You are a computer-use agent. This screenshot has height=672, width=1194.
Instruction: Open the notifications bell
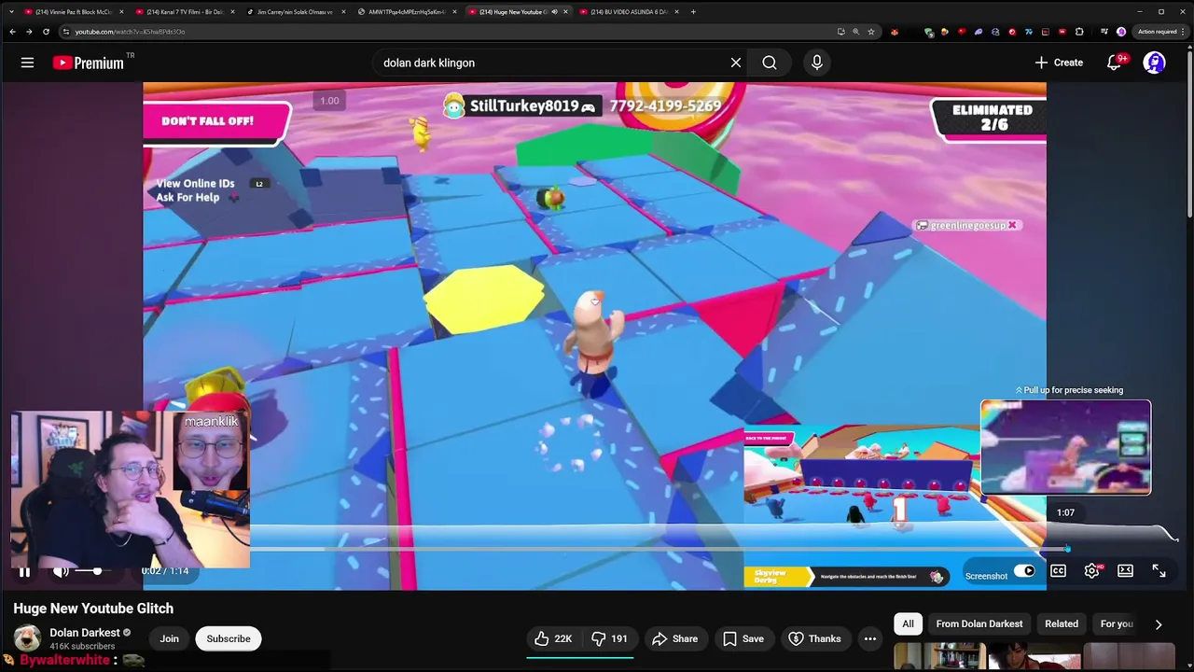point(1115,63)
